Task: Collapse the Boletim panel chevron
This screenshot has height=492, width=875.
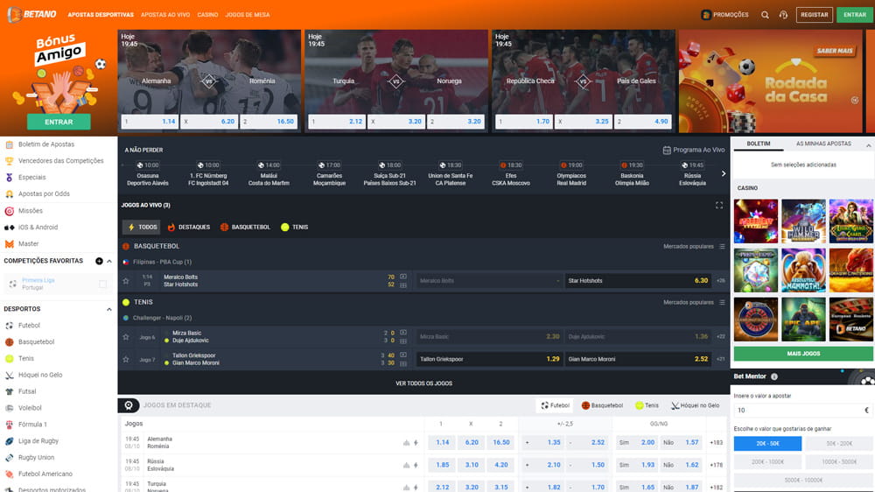Action: [868, 145]
